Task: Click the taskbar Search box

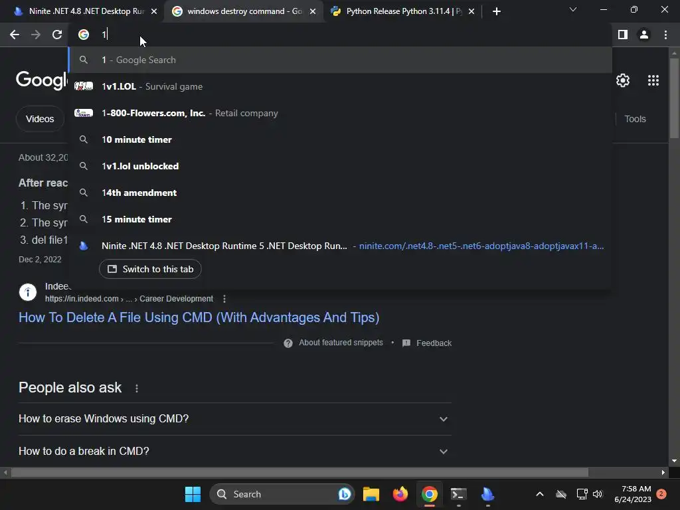Action: coord(282,494)
